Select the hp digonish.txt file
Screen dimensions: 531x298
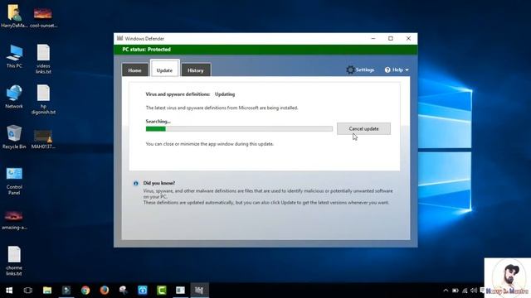(x=43, y=99)
